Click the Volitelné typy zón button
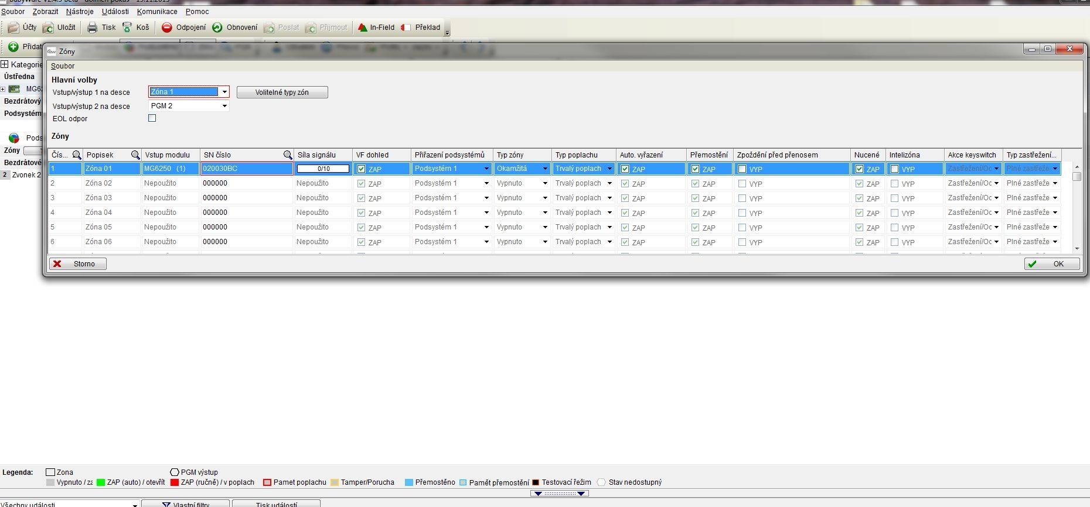The width and height of the screenshot is (1090, 507). click(x=282, y=93)
